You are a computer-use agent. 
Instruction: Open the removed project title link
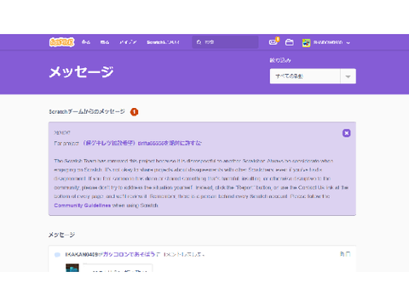[x=141, y=143]
